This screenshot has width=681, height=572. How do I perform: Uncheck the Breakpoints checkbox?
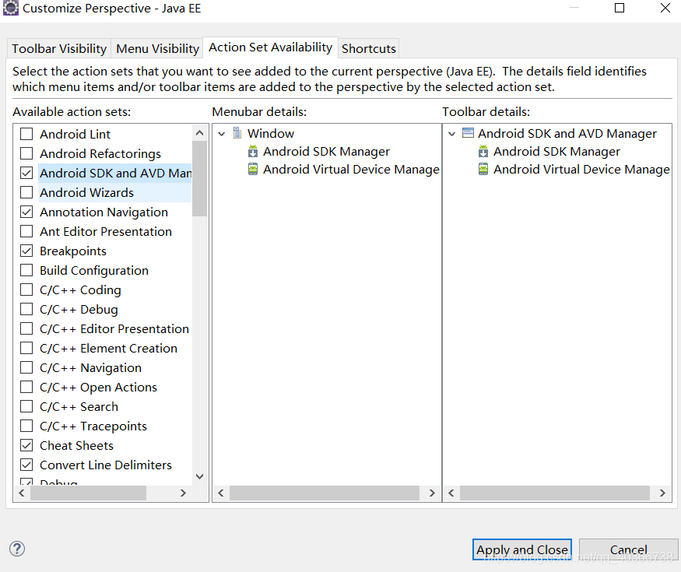[26, 251]
